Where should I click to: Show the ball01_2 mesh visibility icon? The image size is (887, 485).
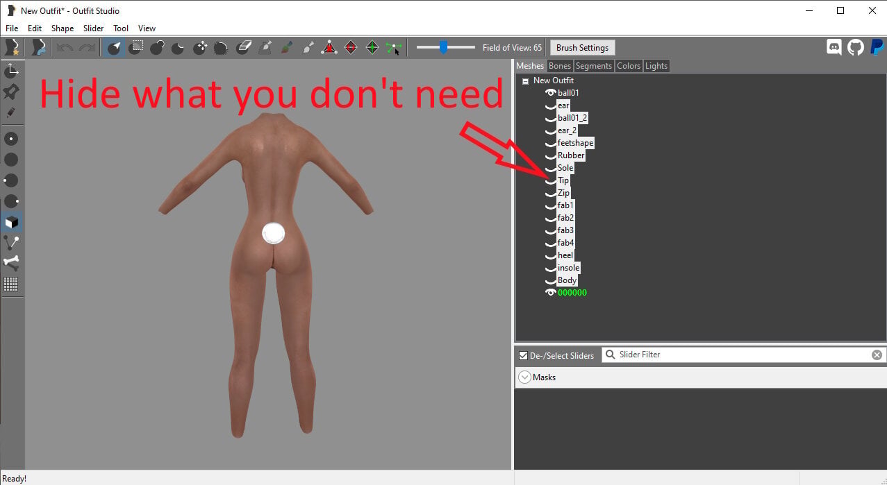tap(551, 119)
